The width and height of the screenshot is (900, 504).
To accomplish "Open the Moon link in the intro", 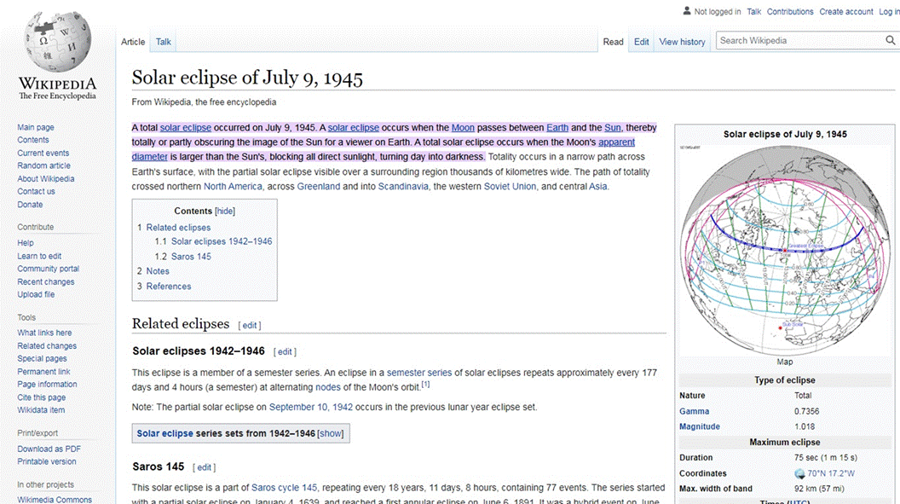I will click(x=463, y=128).
